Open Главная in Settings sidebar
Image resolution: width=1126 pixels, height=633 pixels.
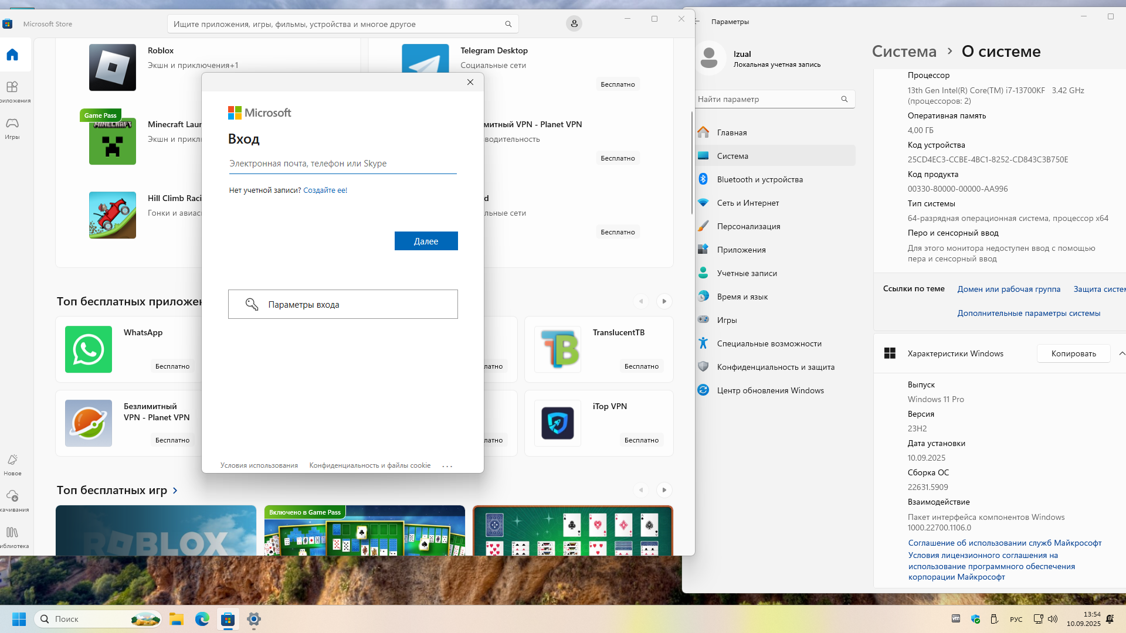coord(774,132)
